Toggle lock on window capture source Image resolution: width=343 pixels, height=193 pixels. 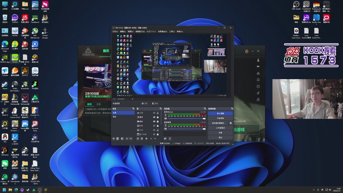[158, 134]
